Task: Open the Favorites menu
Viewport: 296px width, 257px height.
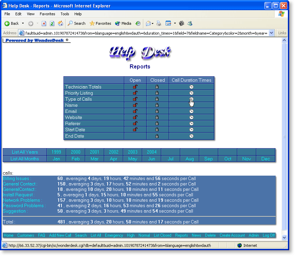Action: [x=48, y=14]
